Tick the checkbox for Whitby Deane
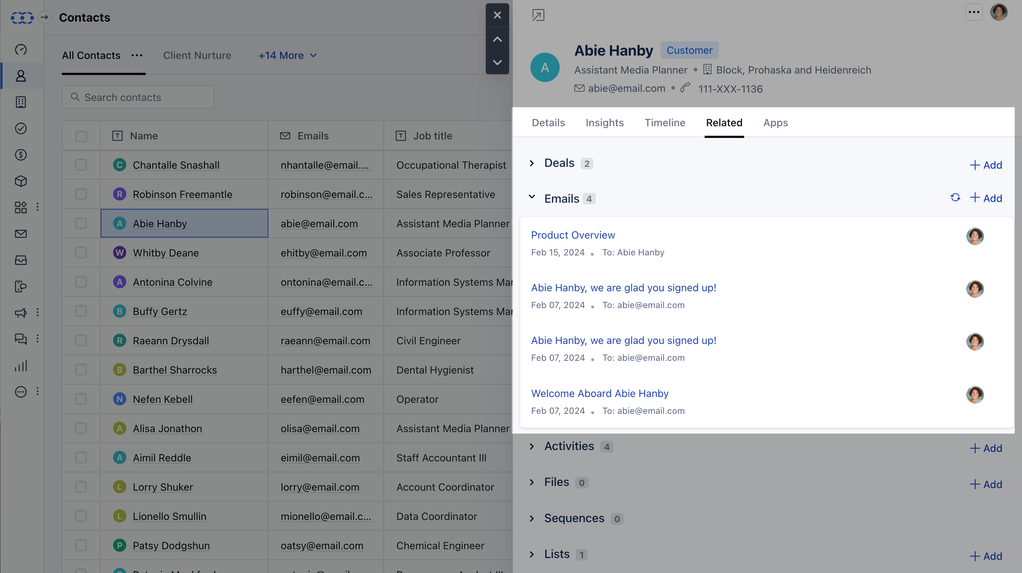 click(81, 252)
